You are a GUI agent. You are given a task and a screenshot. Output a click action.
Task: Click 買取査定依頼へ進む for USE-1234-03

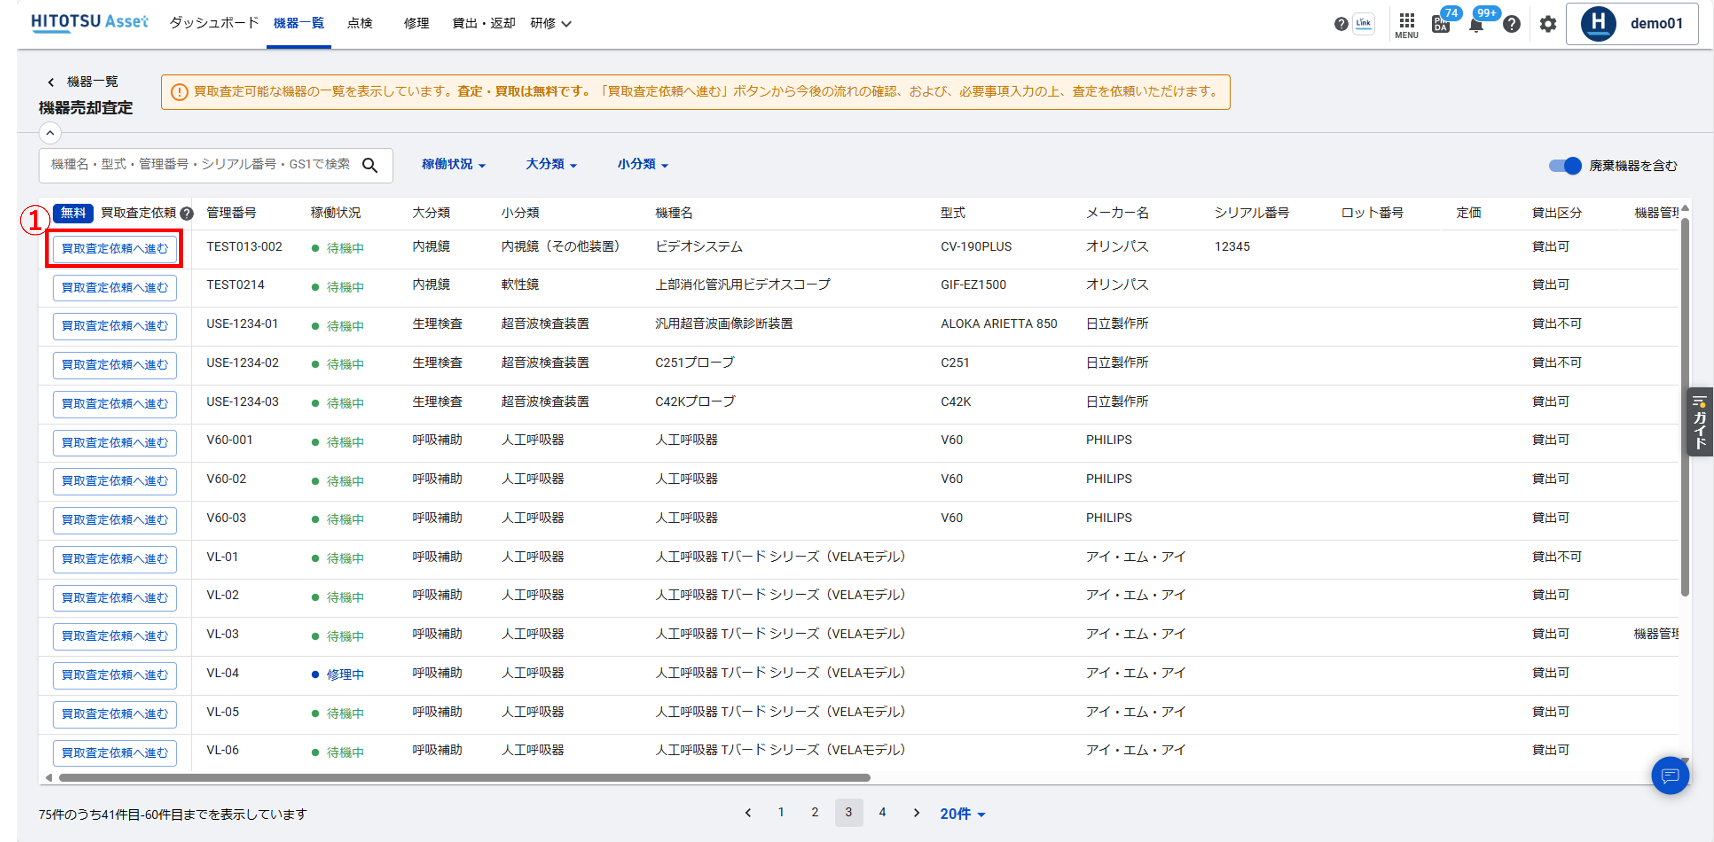115,404
